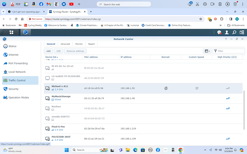This screenshot has width=247, height=154.
Task: Select Traffic Control in sidebar
Action: point(20,80)
